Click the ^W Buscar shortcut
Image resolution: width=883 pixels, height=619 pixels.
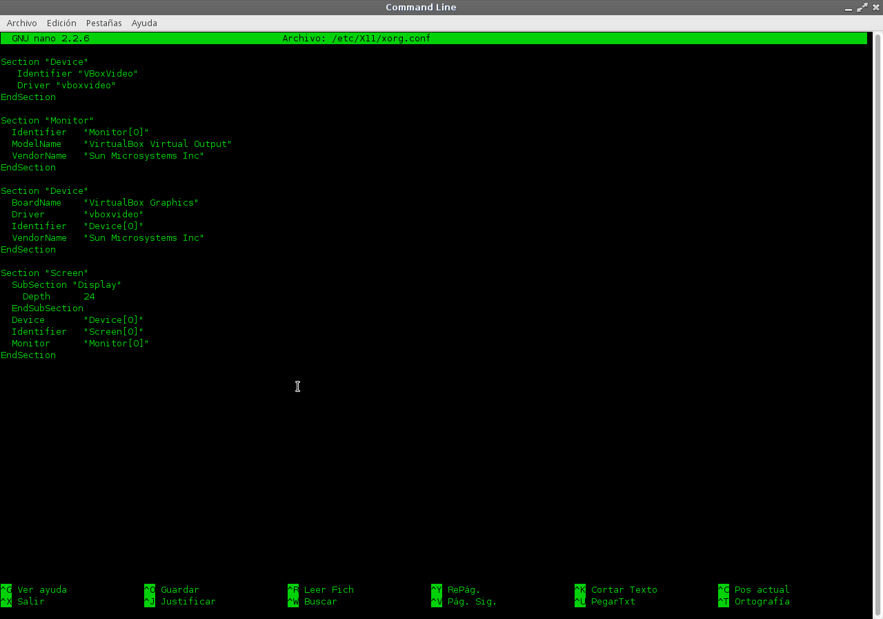(312, 601)
